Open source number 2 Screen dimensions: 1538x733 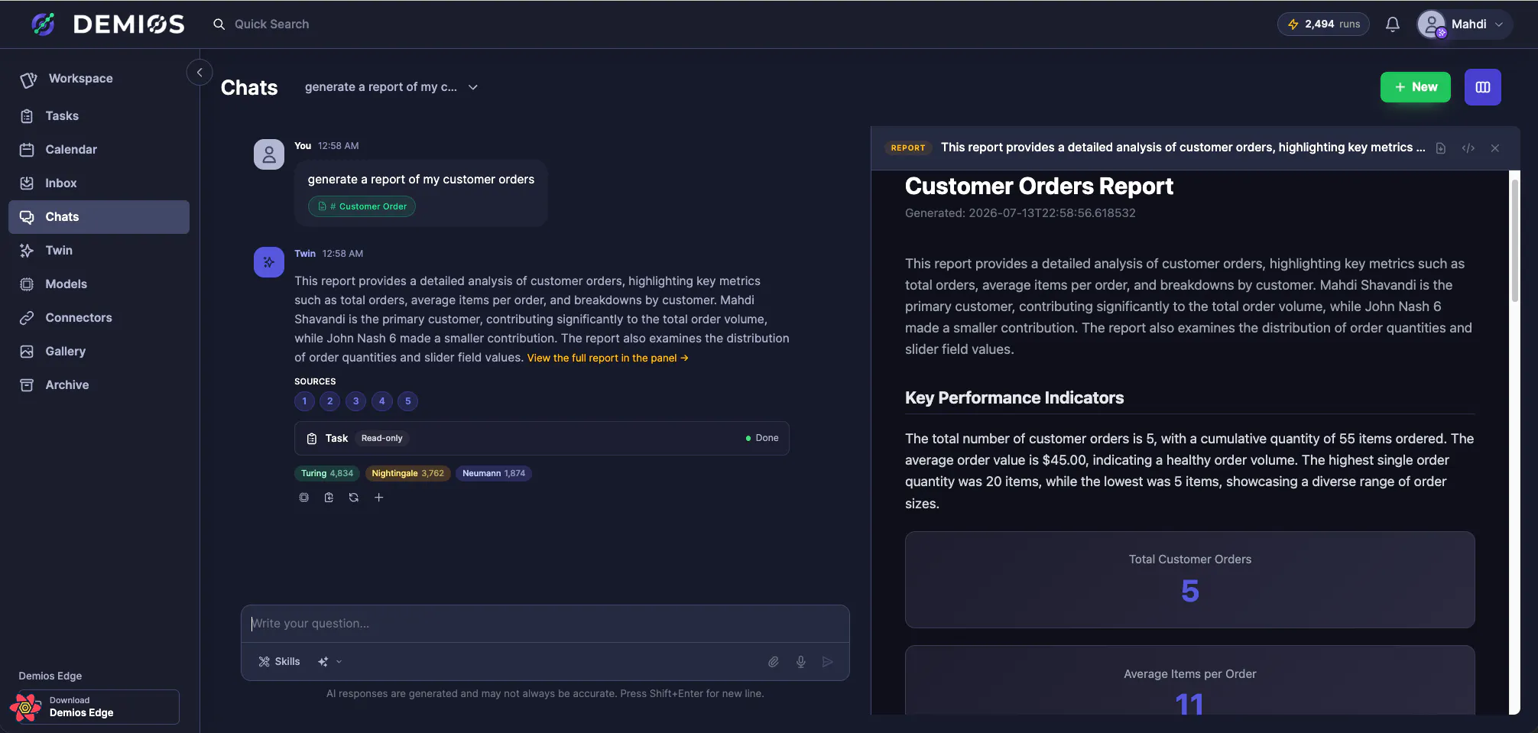coord(330,401)
